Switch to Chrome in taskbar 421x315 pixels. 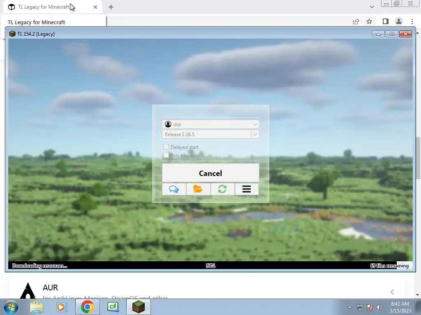(87, 307)
